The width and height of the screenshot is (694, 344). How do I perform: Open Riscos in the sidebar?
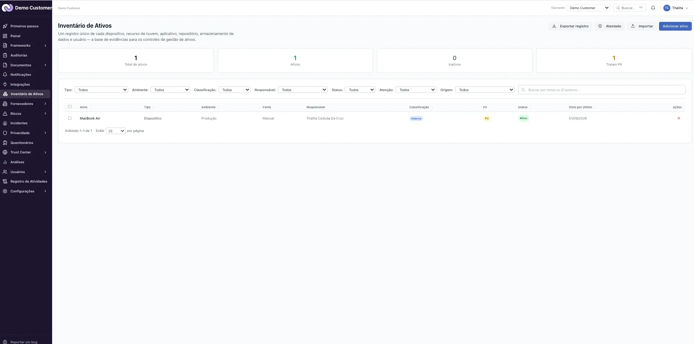click(x=26, y=114)
